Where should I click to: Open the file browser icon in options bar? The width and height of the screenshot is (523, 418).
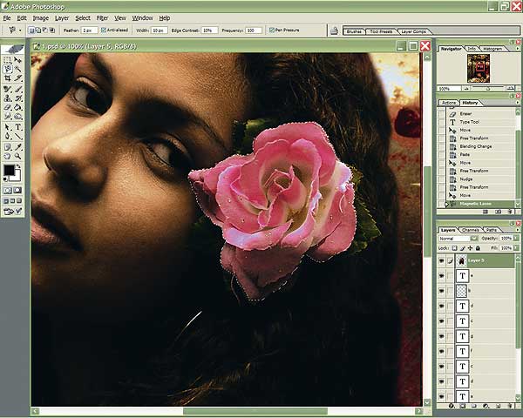coord(334,30)
